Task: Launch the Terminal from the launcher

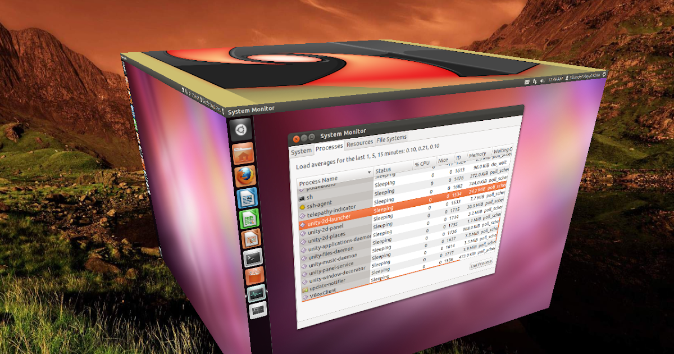Action: 252,258
